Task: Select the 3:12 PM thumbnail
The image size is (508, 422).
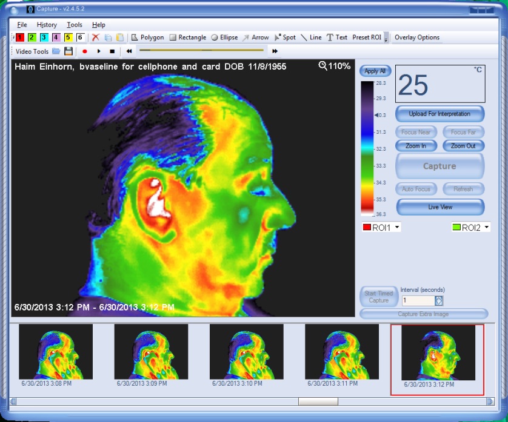Action: tap(438, 353)
